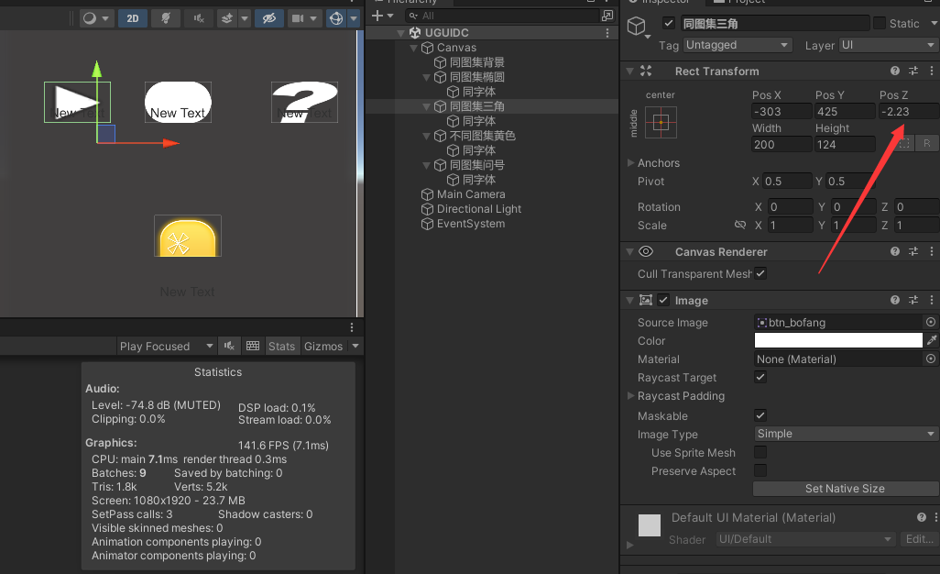Click Color eyedropper icon
Viewport: 940px width, 574px height.
point(932,341)
